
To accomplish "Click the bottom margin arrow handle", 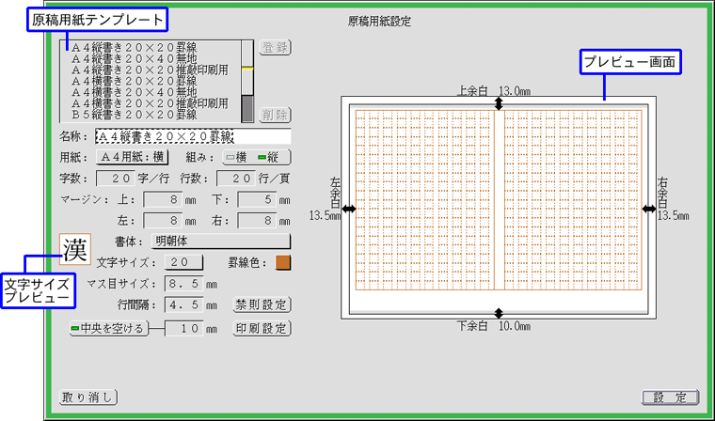I will [498, 313].
